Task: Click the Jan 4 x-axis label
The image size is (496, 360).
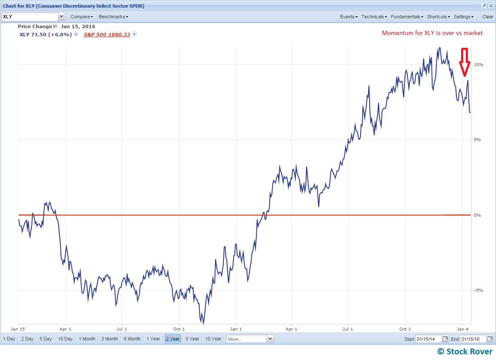Action: coord(462,329)
